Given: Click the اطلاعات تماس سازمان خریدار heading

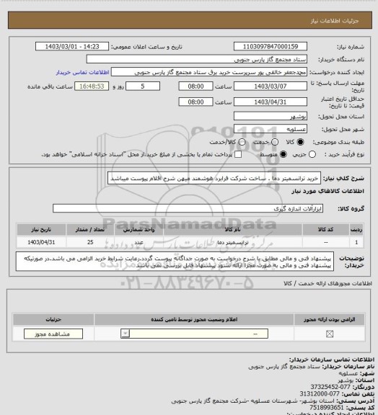Looking at the screenshot, I should (332, 360).
